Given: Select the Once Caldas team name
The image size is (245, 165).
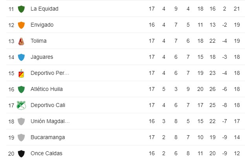Looking at the screenshot, I should click(46, 153).
